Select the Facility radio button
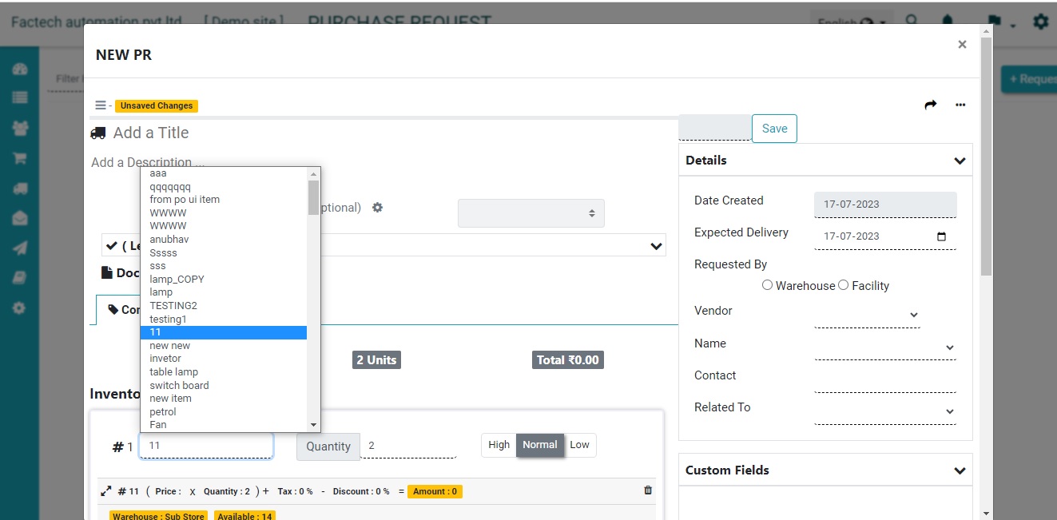This screenshot has width=1057, height=520. (843, 285)
